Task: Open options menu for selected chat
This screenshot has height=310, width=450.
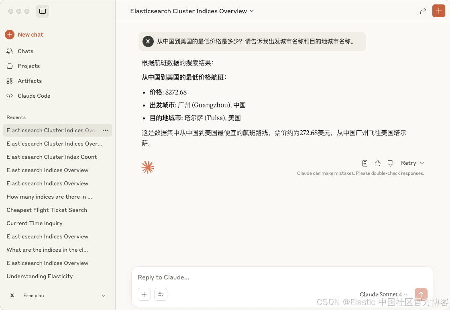Action: point(106,130)
